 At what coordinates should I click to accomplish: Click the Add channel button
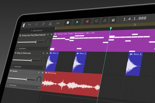pyautogui.click(x=36, y=30)
